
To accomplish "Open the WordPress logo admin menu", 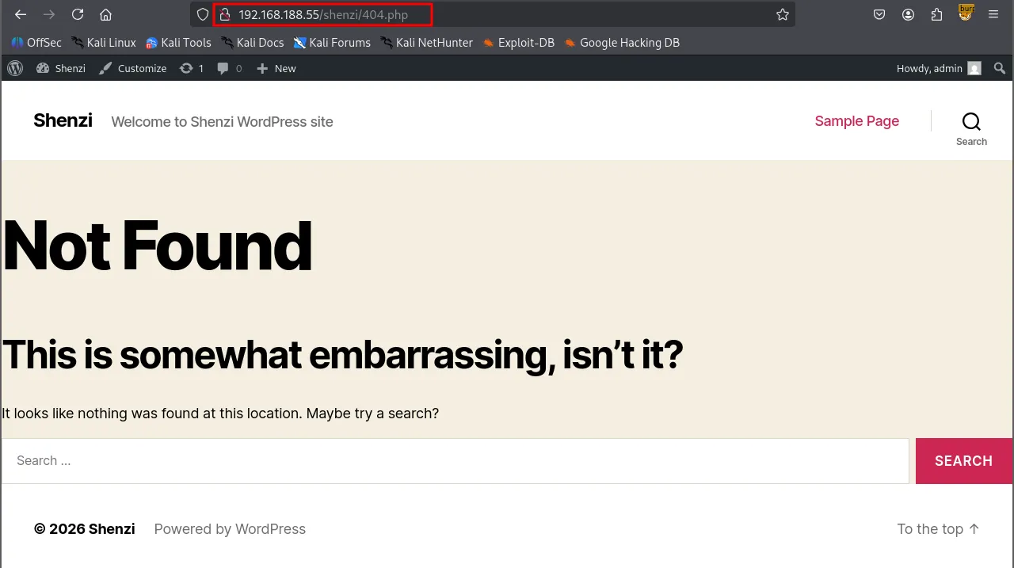I will coord(15,68).
